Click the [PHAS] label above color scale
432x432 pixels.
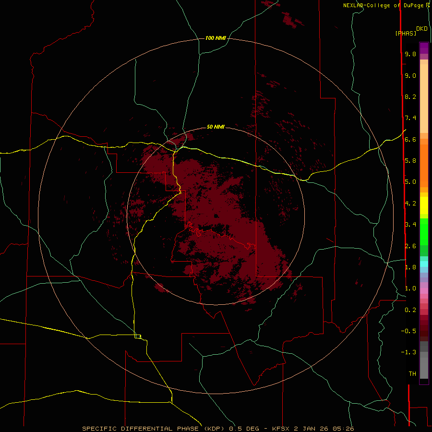406,33
